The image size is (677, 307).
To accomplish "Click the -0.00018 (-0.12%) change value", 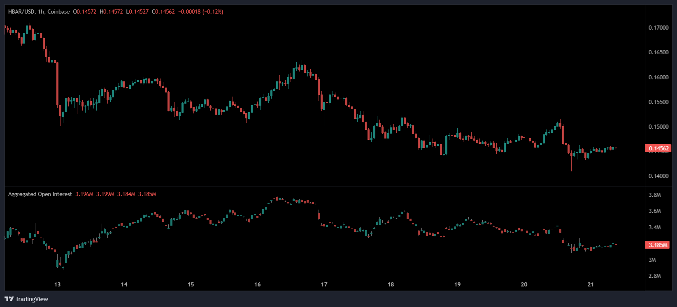I will coord(200,12).
